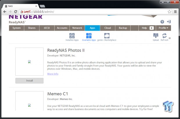Click the Memeo C1 title
The width and height of the screenshot is (180, 119).
click(57, 94)
